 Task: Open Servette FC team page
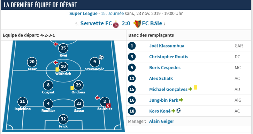click(96, 24)
